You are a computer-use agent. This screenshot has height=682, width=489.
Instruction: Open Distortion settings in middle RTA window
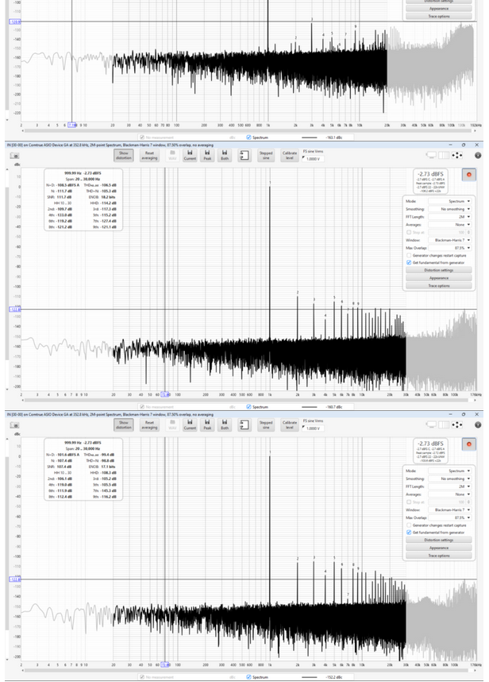coord(439,270)
